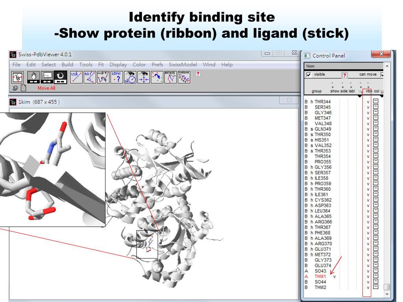Click the color box for THR344
The width and height of the screenshot is (403, 302).
click(x=375, y=101)
